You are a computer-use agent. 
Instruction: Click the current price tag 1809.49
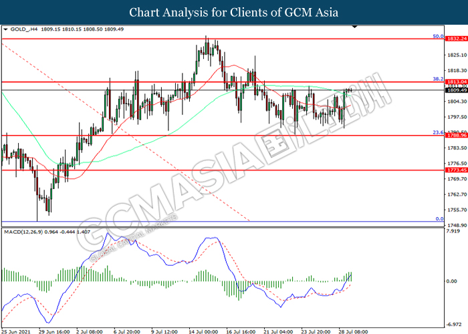tap(455, 90)
